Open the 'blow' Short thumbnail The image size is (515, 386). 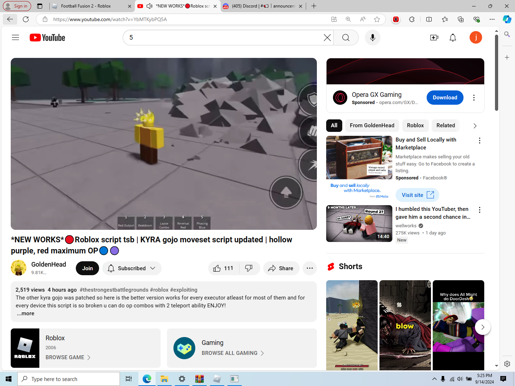click(405, 325)
